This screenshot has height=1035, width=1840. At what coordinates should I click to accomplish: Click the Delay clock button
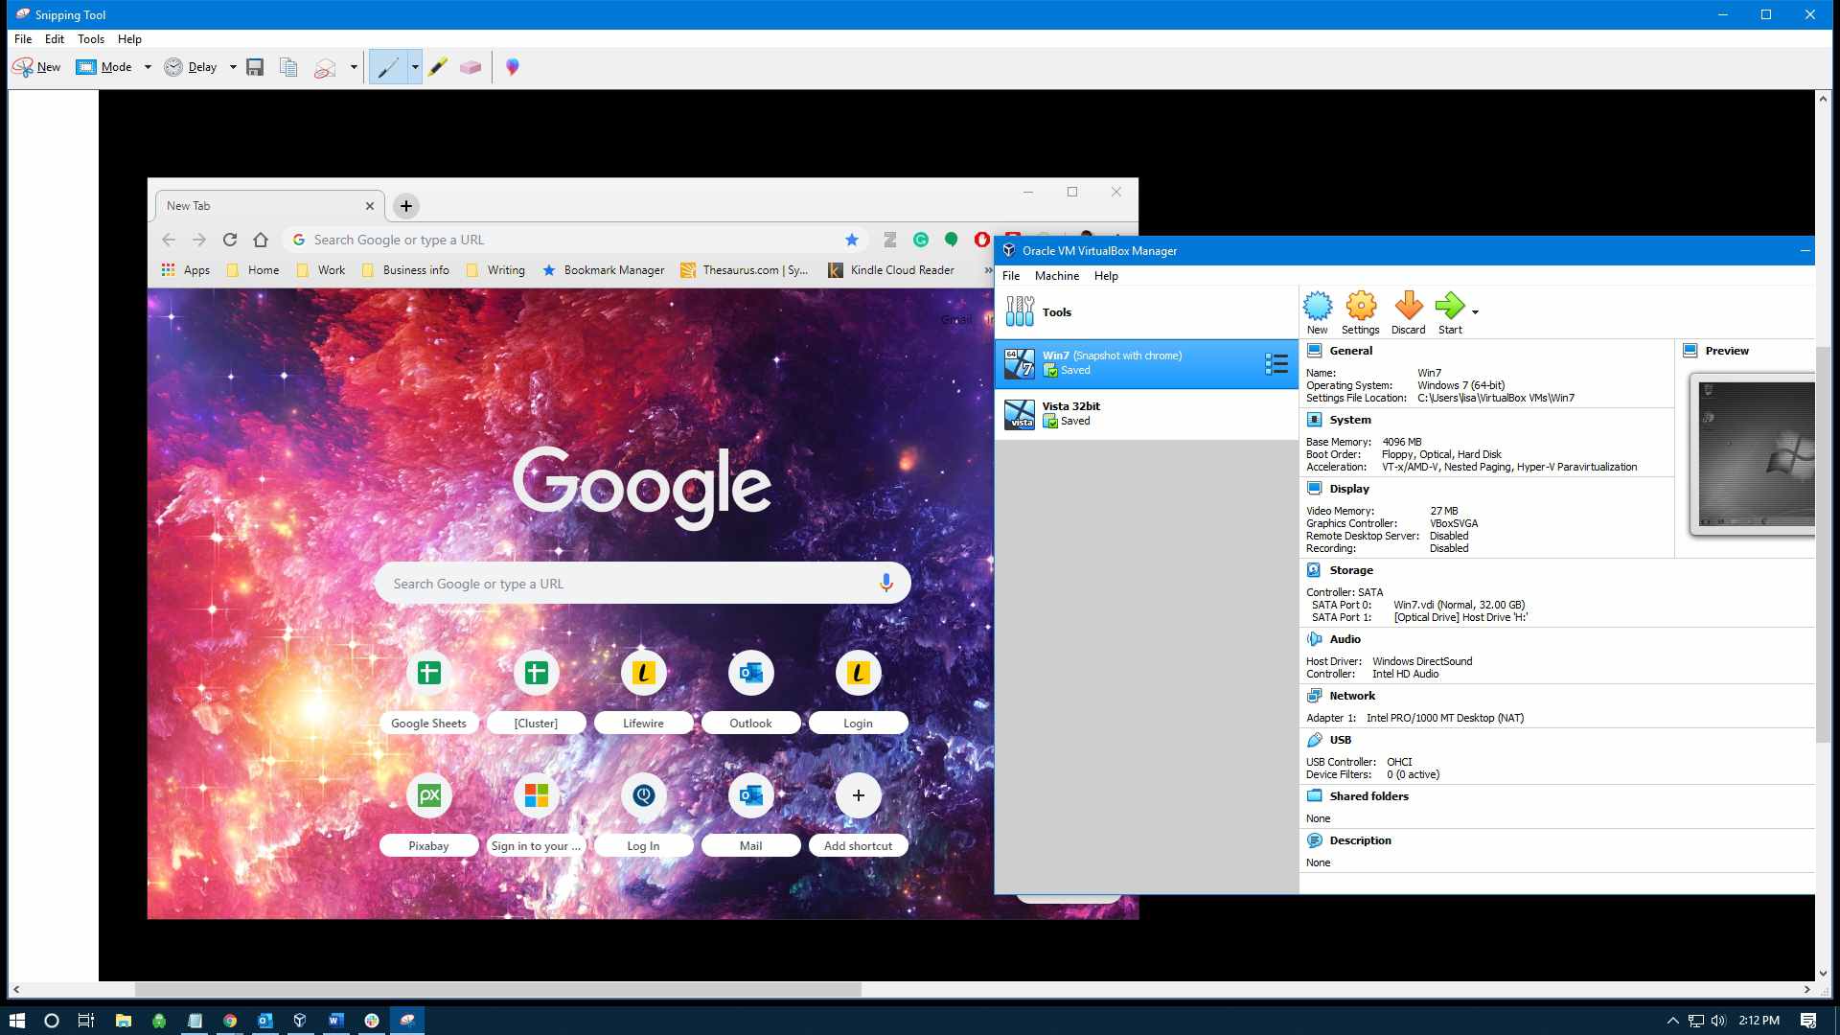pyautogui.click(x=191, y=67)
